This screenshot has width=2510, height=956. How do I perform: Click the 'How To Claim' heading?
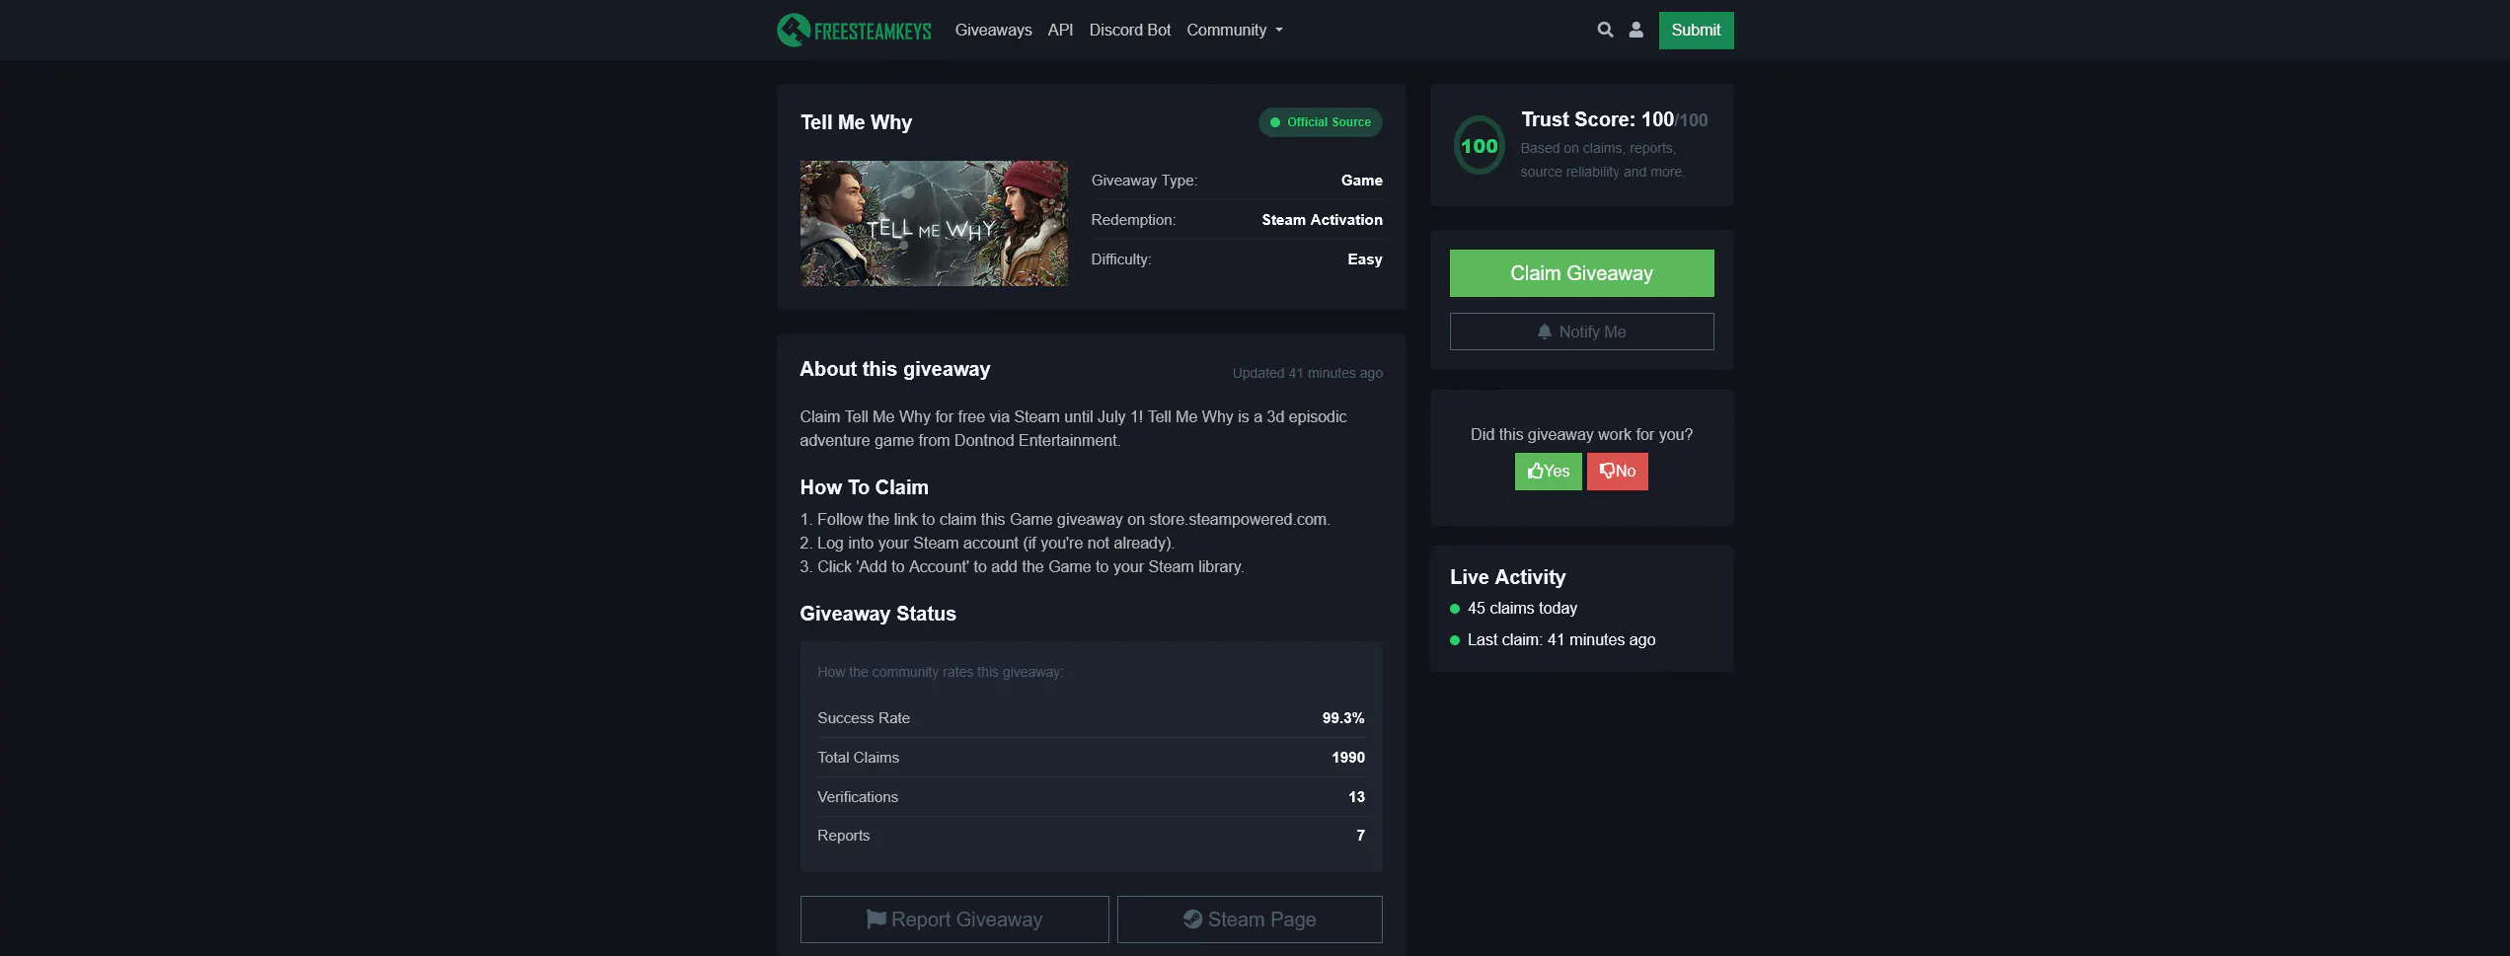tap(864, 487)
